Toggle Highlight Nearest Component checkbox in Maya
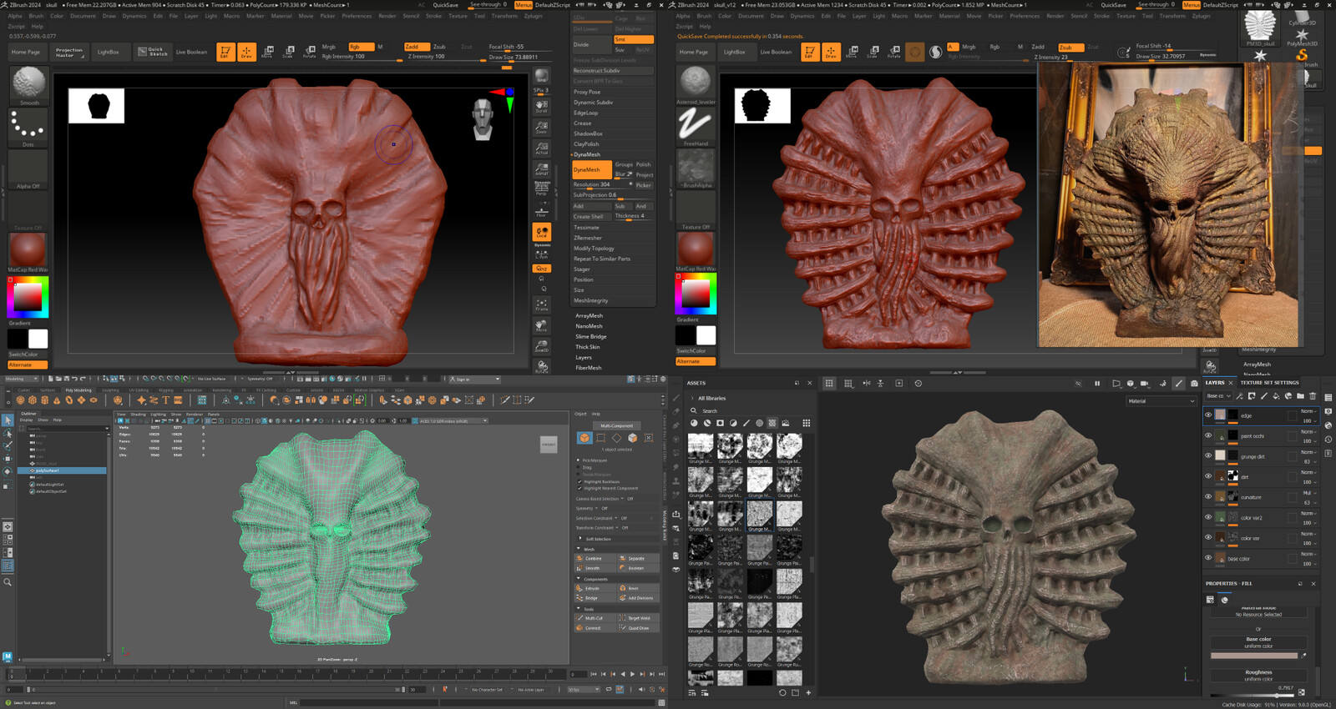The height and width of the screenshot is (709, 1336). tap(580, 488)
